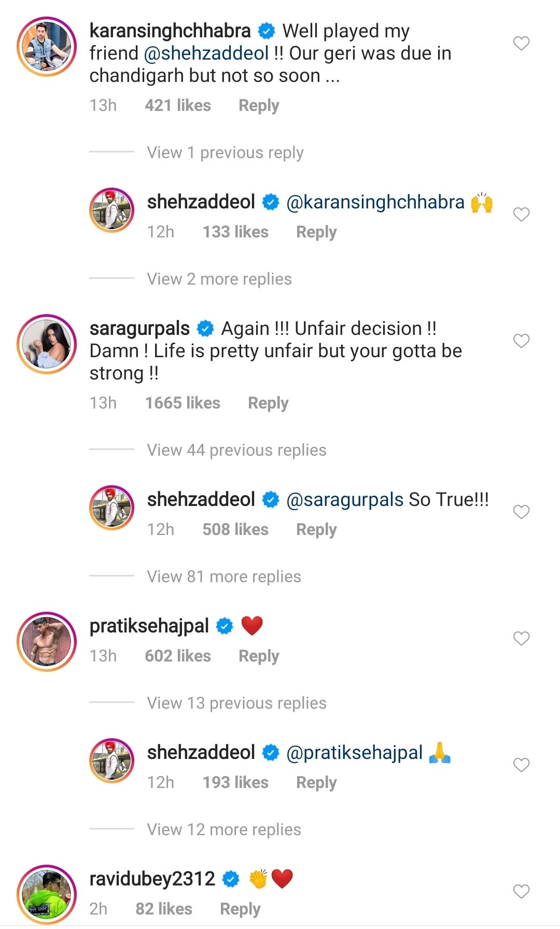This screenshot has width=560, height=929.
Task: Expand View 12 more replies
Action: pos(223,830)
